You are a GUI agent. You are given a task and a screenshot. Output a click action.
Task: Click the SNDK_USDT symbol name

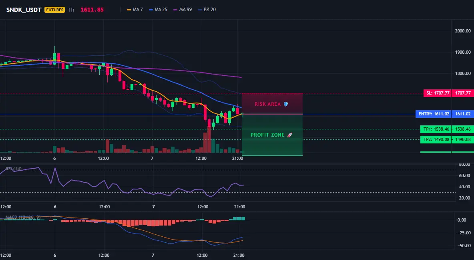pyautogui.click(x=24, y=10)
